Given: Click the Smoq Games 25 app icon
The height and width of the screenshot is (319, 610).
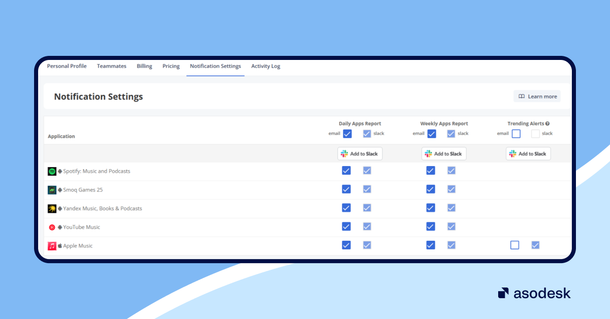Looking at the screenshot, I should tap(52, 190).
